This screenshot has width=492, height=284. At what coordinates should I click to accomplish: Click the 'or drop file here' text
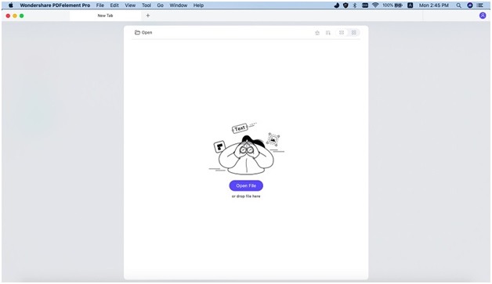point(246,196)
